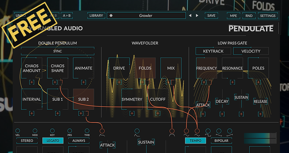The height and width of the screenshot is (153, 289).
Task: Select the VEL modulation source circle
Action: point(18,131)
